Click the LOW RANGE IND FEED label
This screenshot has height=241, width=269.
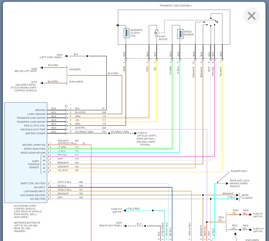tap(33, 195)
